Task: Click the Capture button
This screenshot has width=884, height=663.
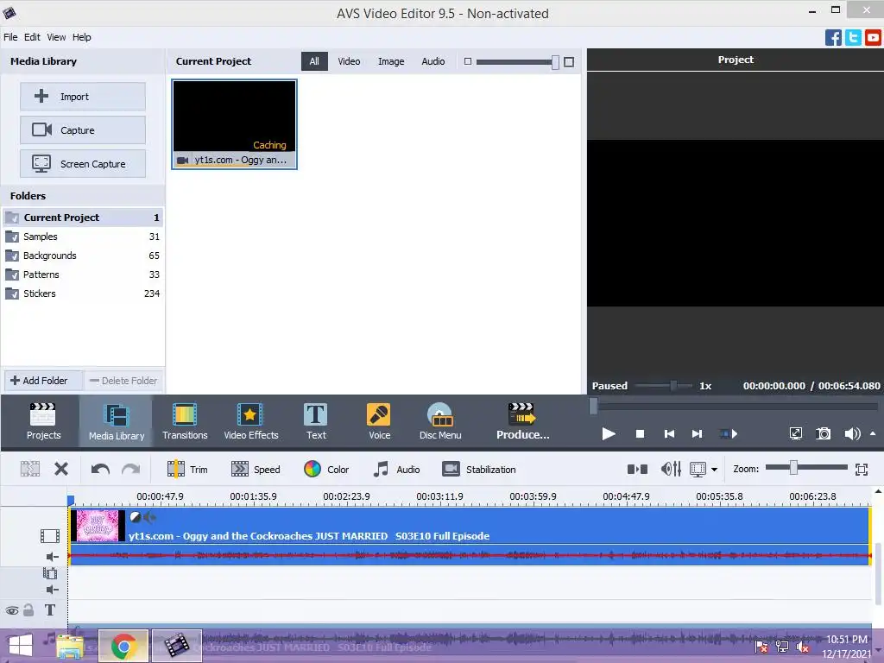Action: 83,130
